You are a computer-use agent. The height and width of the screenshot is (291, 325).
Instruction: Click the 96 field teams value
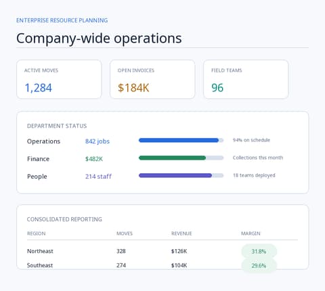click(x=217, y=88)
